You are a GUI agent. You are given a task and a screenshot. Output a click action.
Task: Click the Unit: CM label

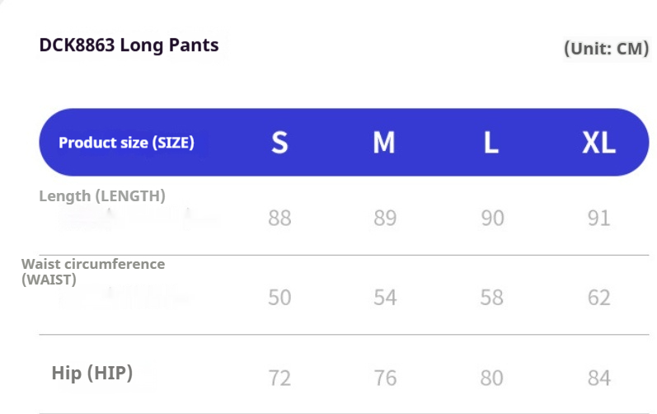click(x=606, y=49)
